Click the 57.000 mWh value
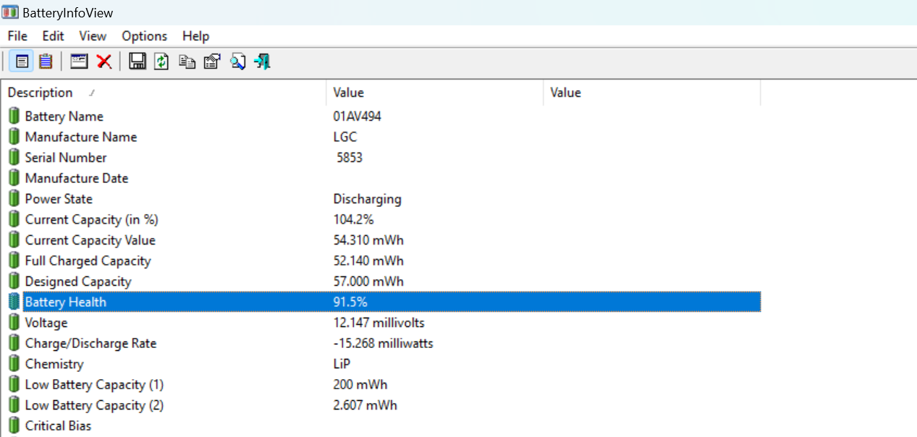The width and height of the screenshot is (917, 437). (368, 281)
